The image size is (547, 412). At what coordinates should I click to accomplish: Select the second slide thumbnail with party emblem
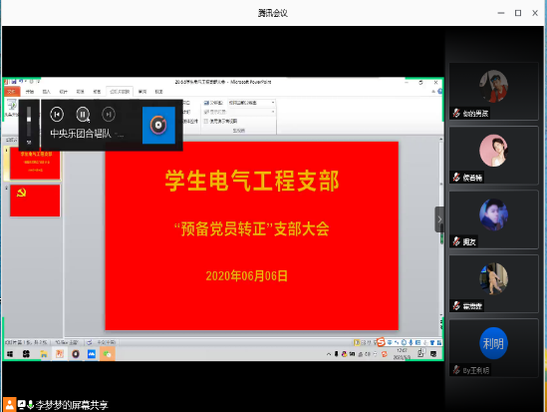(35, 201)
